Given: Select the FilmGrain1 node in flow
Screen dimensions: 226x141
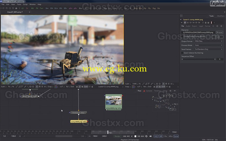Looking at the screenshot, I should coord(78,113).
